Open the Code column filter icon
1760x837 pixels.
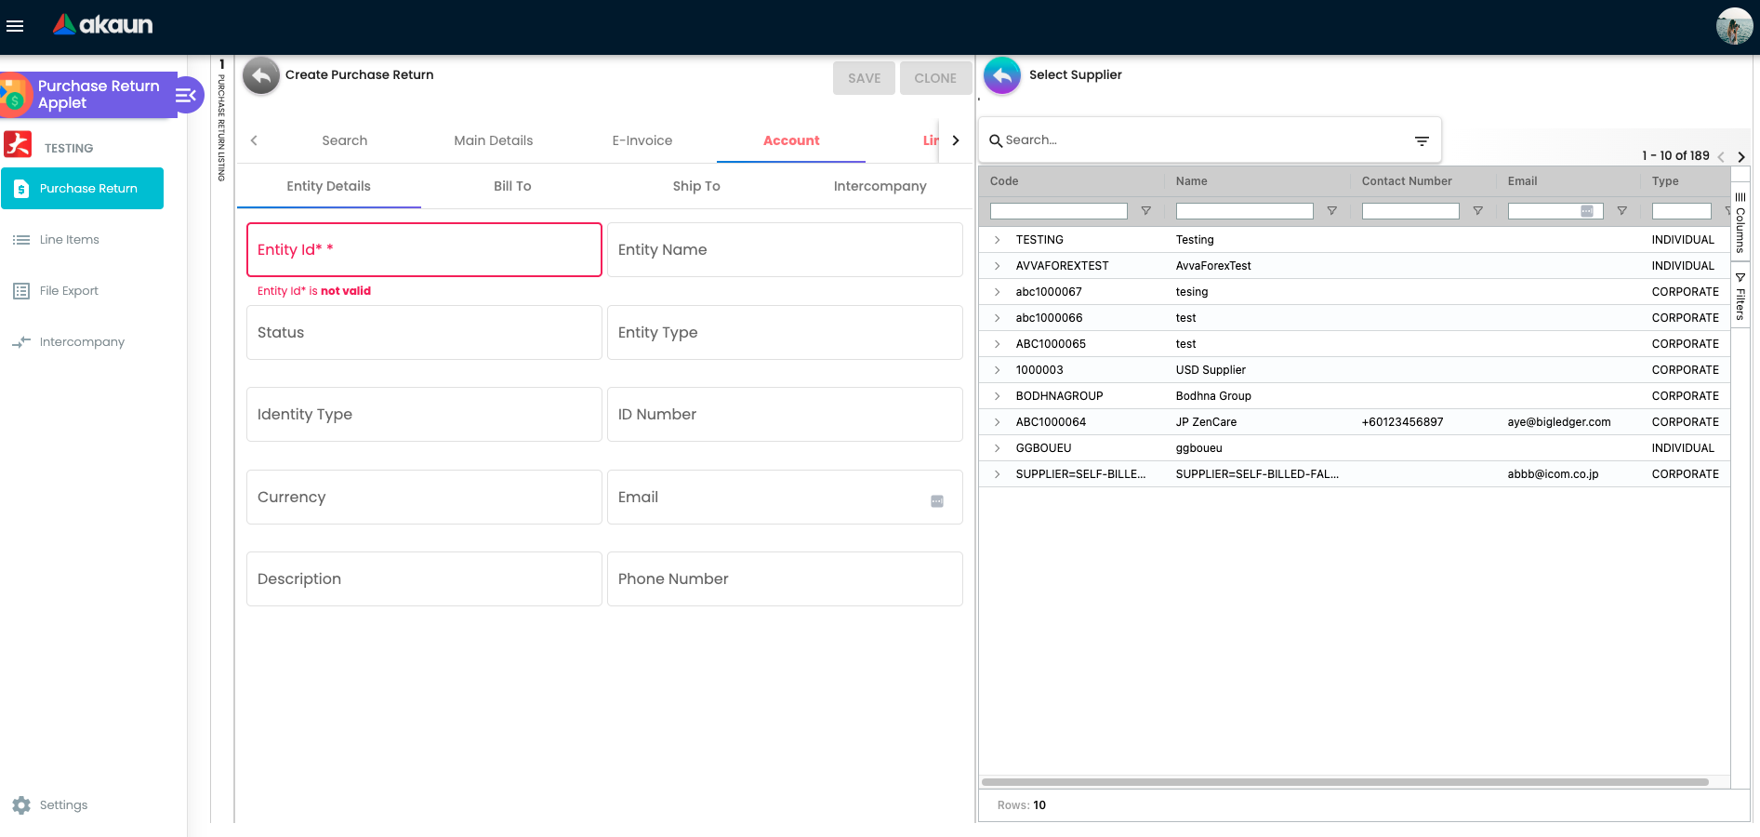tap(1146, 211)
